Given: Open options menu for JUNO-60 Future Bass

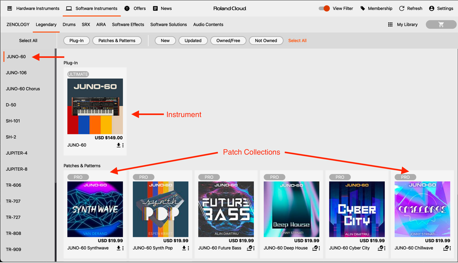Looking at the screenshot, I should [x=254, y=248].
